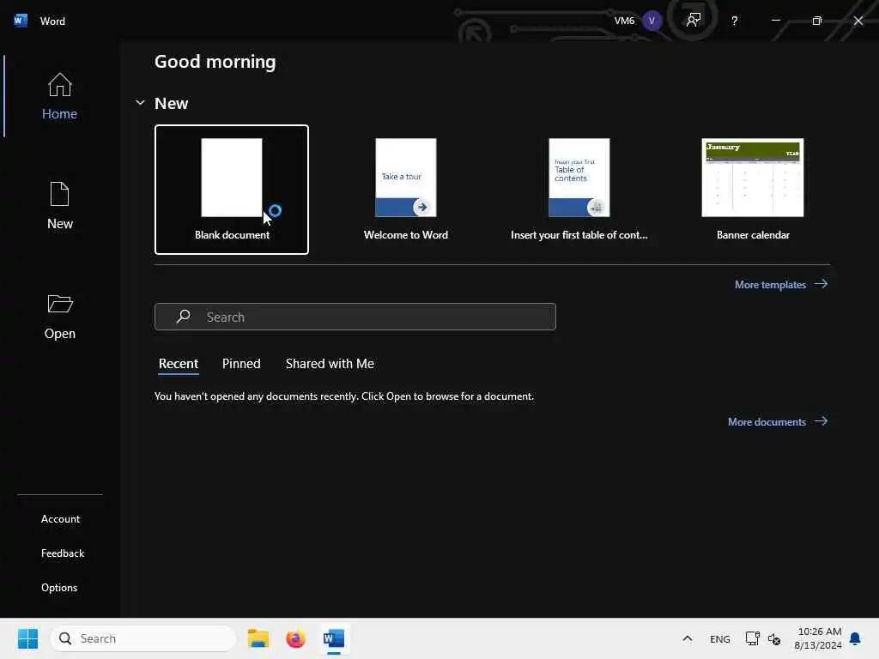Image resolution: width=879 pixels, height=659 pixels.
Task: Click Windows taskbar Search box
Action: (x=143, y=638)
